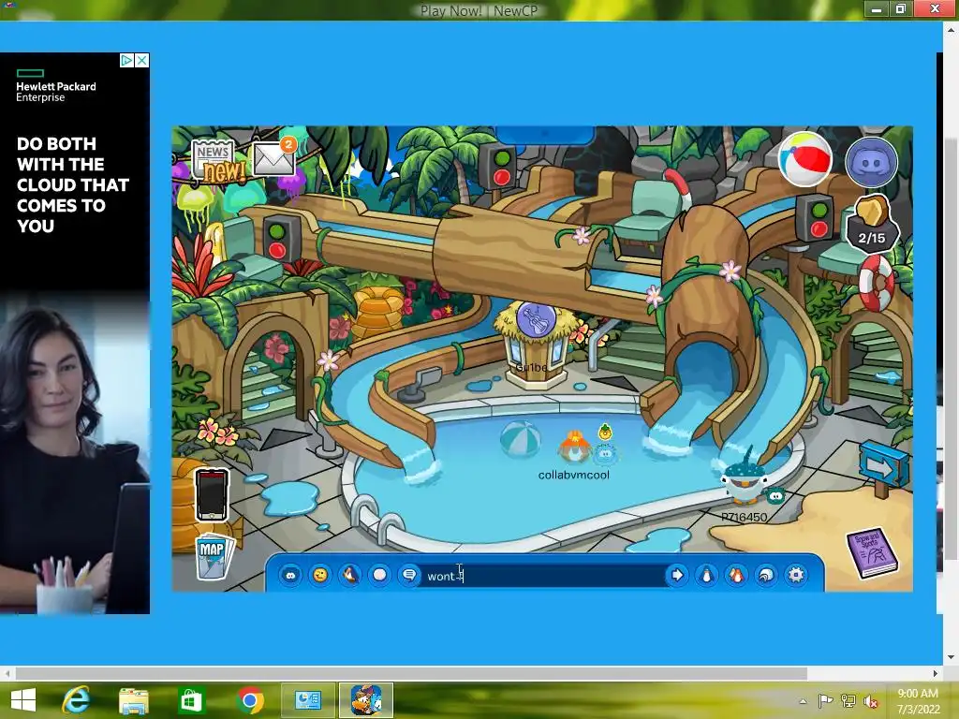Open the purple book in corner
The height and width of the screenshot is (719, 959).
coord(872,552)
